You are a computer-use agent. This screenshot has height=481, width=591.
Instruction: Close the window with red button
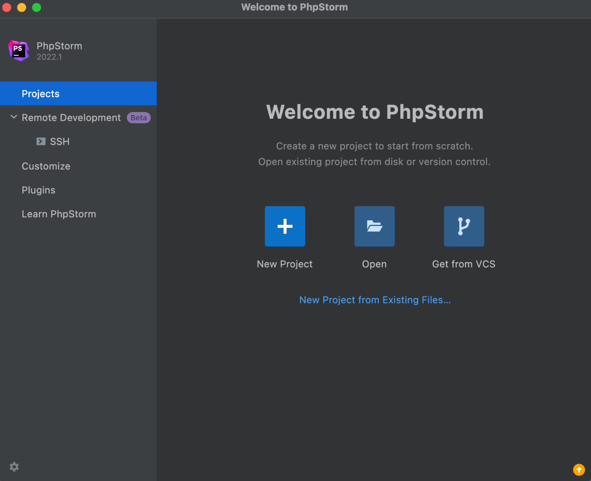click(7, 7)
